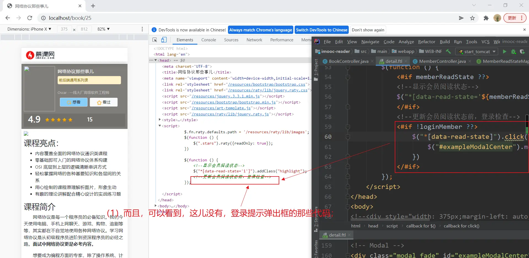Image resolution: width=529 pixels, height=258 pixels.
Task: Collapse the script element in DOM tree
Action: (x=160, y=126)
